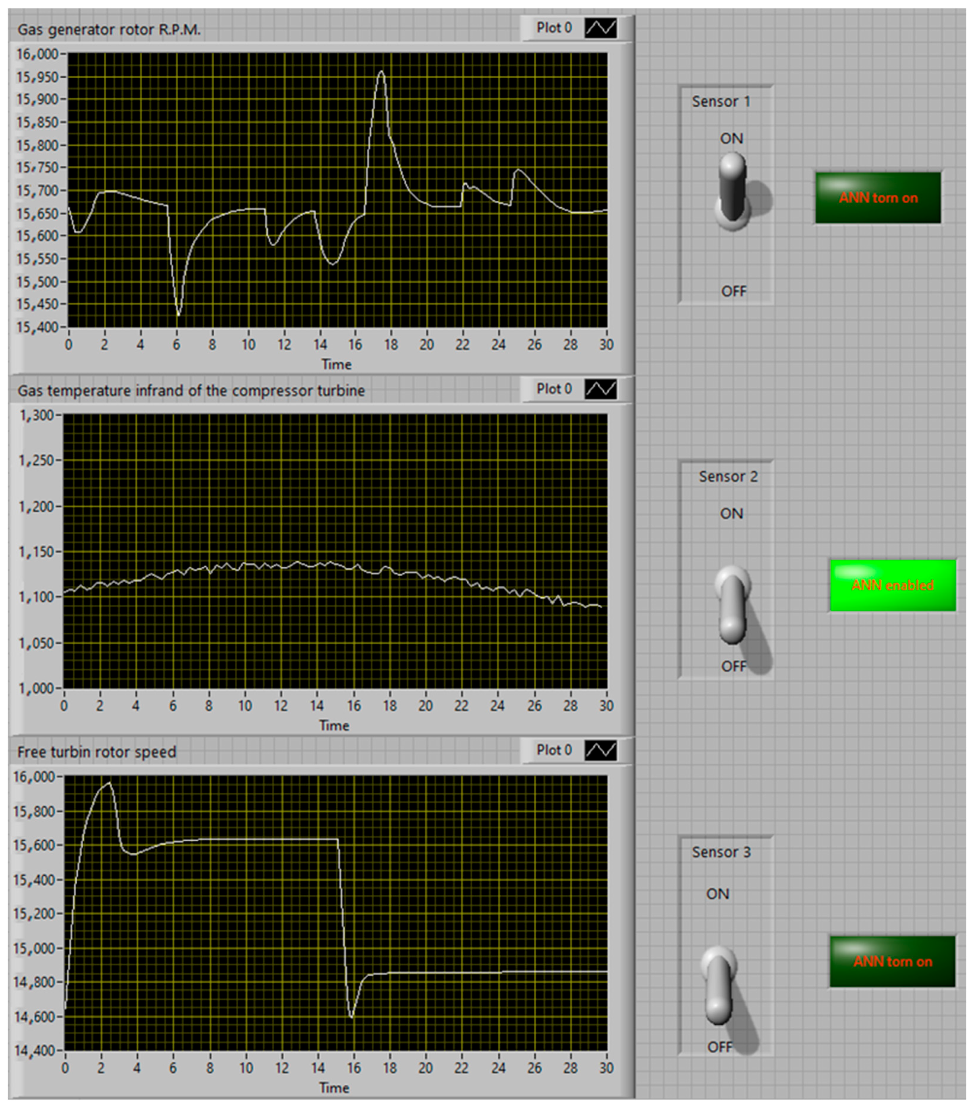Click the top 'ANN torn on' indicator

pos(878,198)
